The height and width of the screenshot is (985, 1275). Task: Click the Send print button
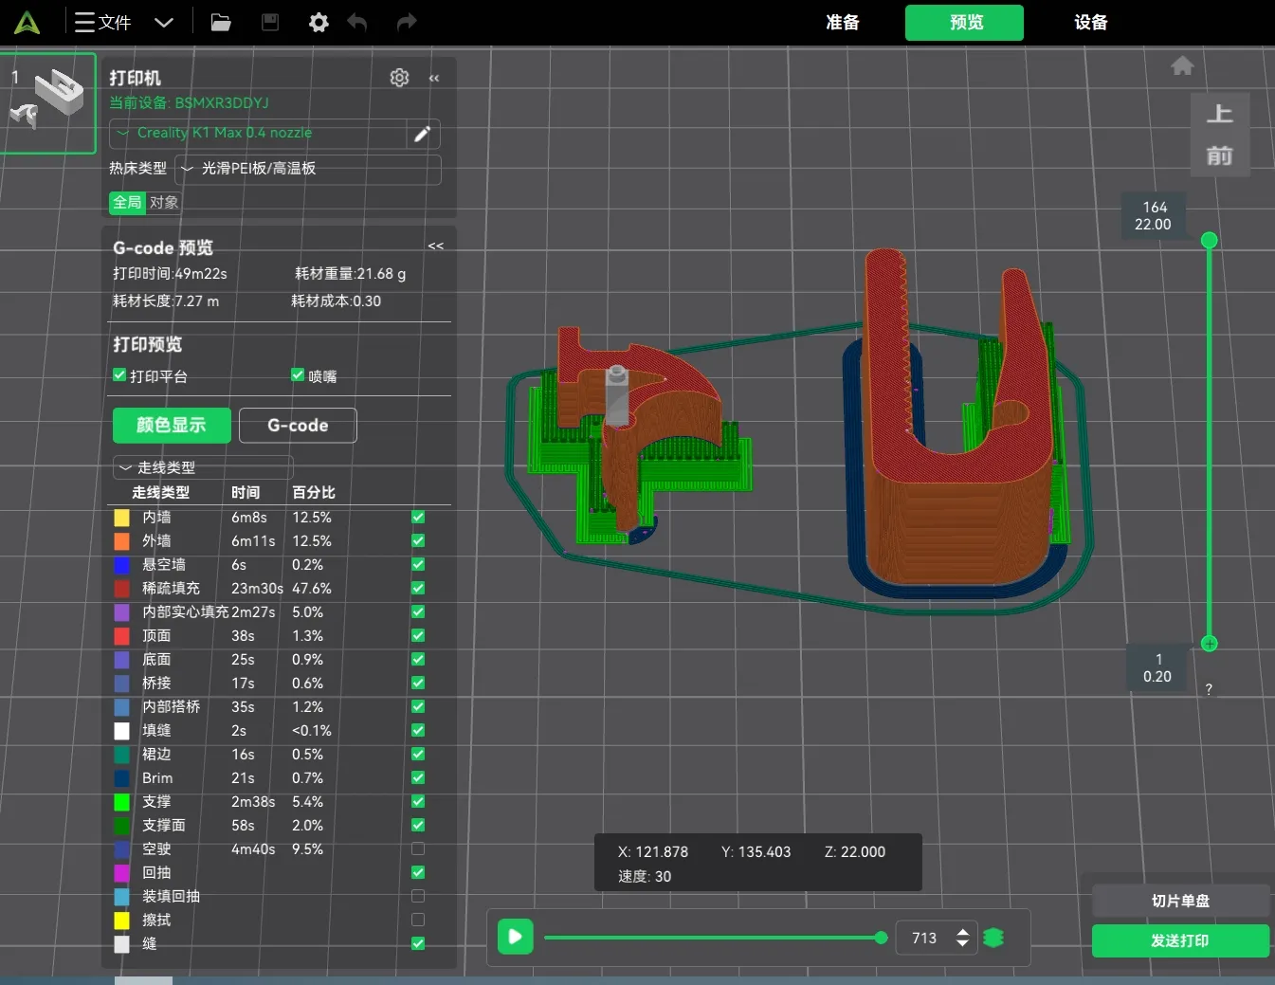[x=1180, y=940]
